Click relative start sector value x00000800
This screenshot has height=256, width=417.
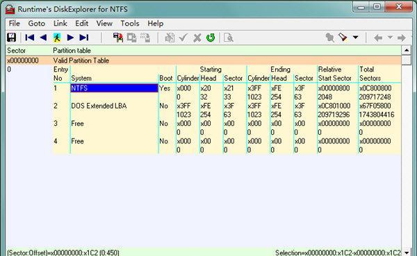334,88
